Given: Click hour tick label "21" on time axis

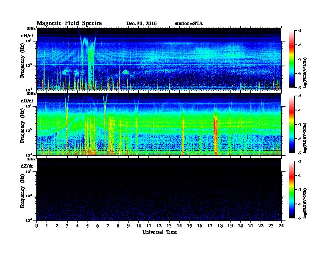Looking at the screenshot, I should [250, 226].
